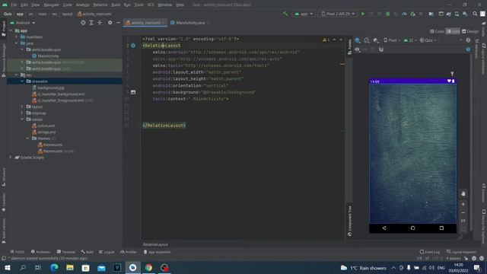Select the activity_main.xml editor tab

(x=145, y=23)
